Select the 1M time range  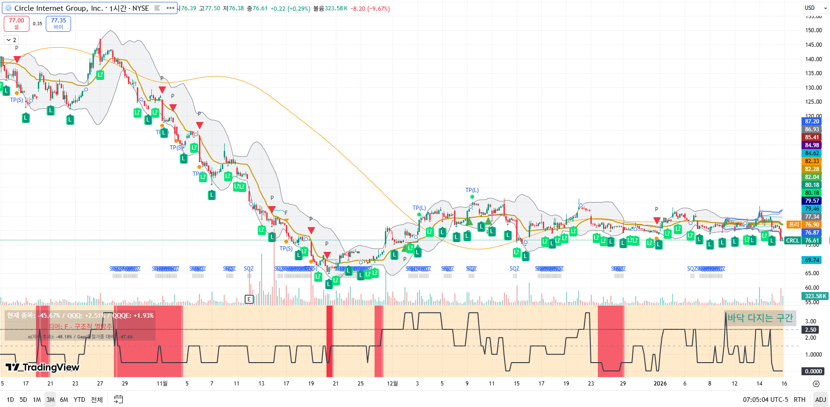[x=37, y=400]
